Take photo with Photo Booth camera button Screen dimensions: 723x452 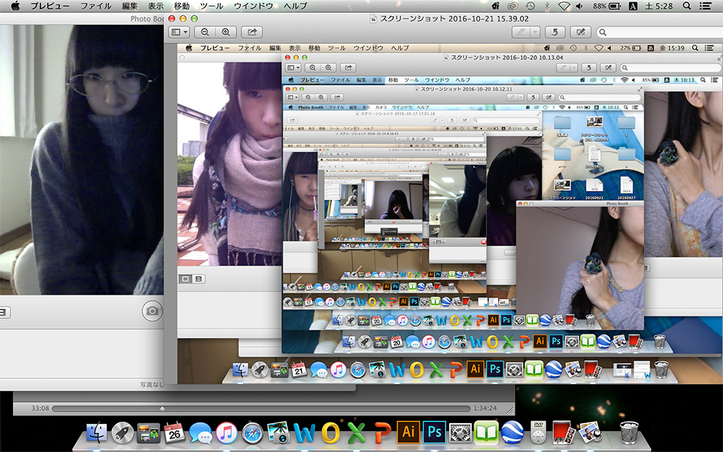pyautogui.click(x=152, y=311)
